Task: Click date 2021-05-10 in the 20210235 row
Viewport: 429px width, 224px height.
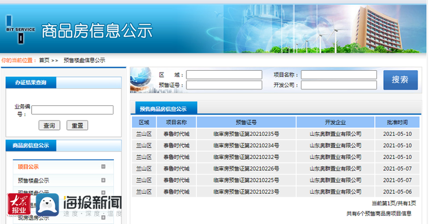Action: [x=398, y=134]
